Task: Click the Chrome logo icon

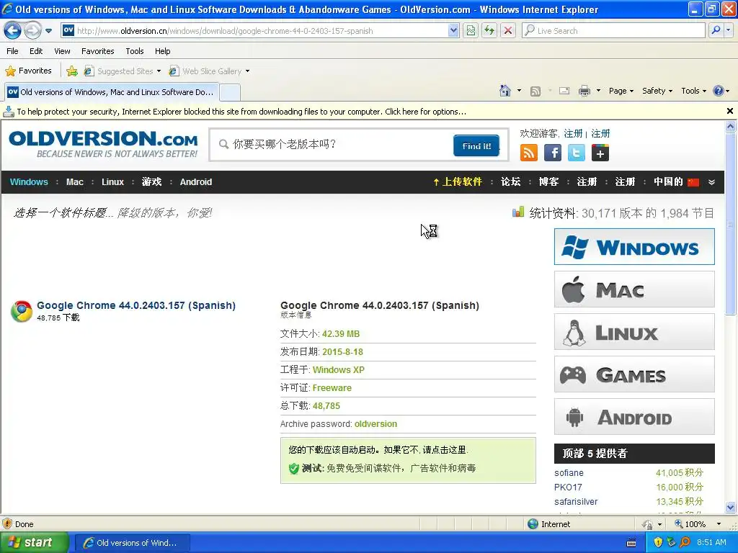Action: (22, 311)
